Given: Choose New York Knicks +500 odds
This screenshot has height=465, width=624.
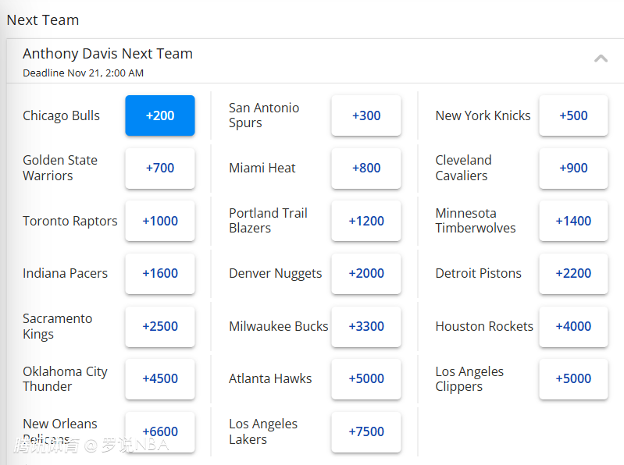Looking at the screenshot, I should click(x=573, y=115).
